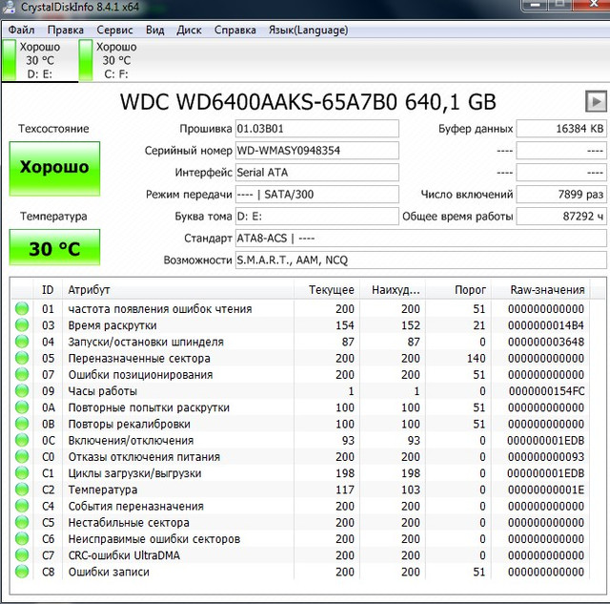Click status circle for attribute 04
The width and height of the screenshot is (610, 604).
coord(22,342)
